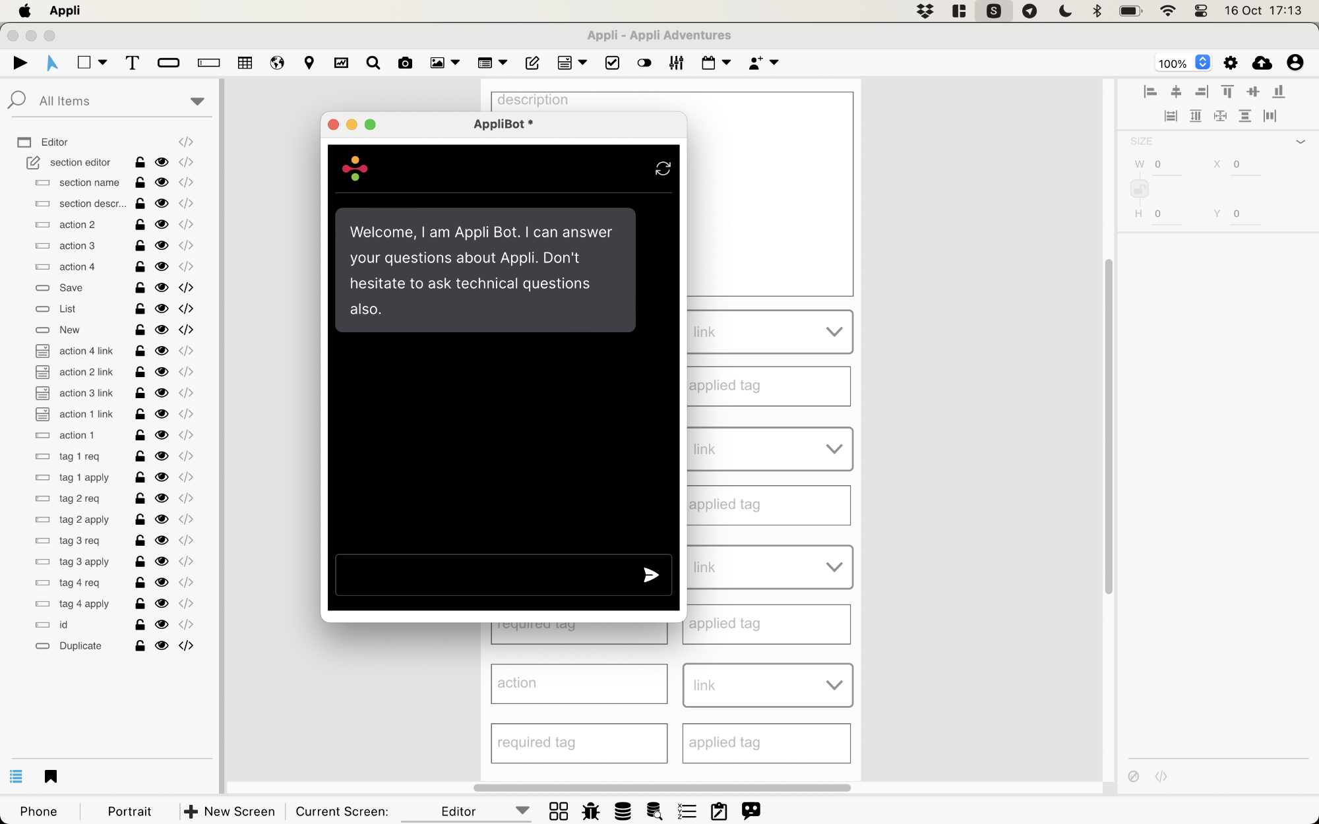Insert the camera element
1319x824 pixels.
405,63
